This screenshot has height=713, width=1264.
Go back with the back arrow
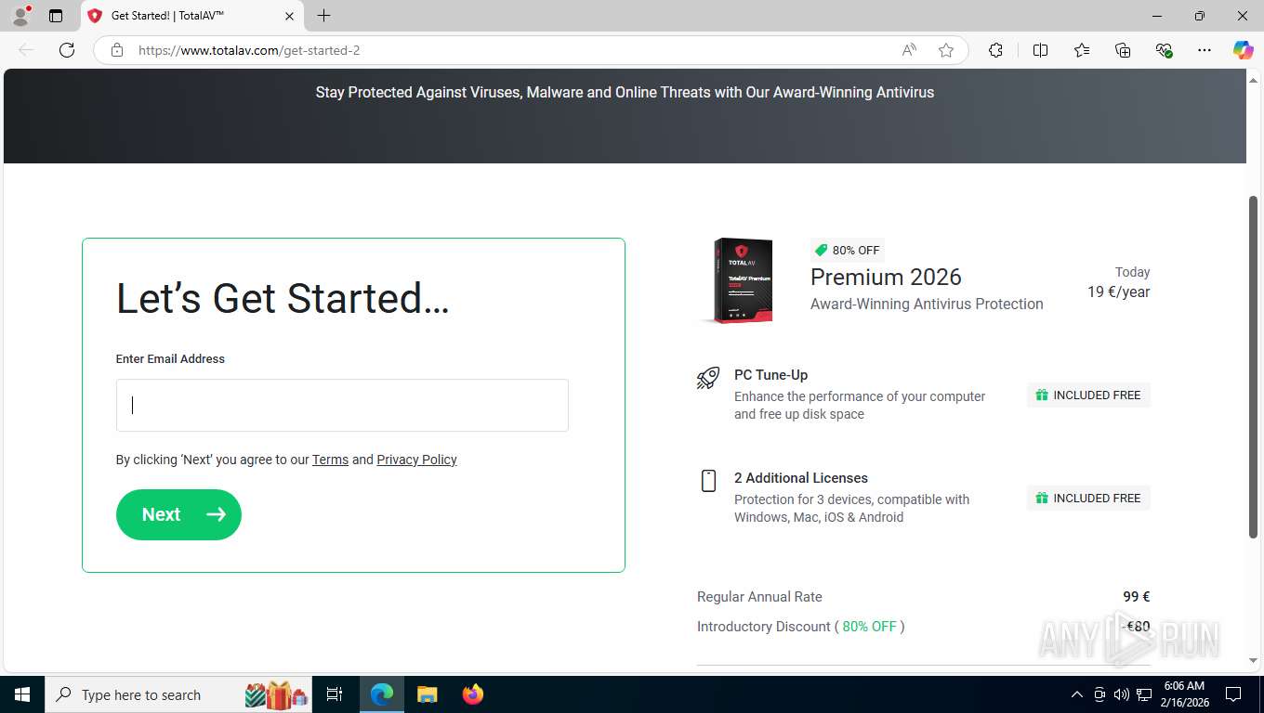(26, 50)
